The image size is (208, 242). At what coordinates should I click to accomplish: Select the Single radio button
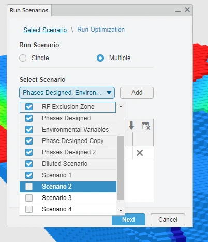pyautogui.click(x=23, y=58)
